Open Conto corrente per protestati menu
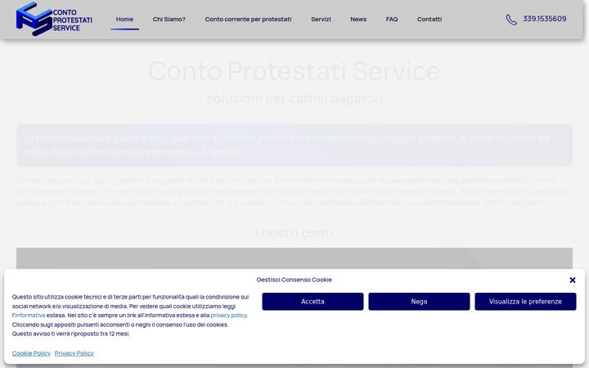 (x=248, y=19)
